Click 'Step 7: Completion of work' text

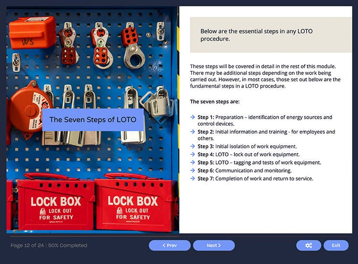(255, 179)
